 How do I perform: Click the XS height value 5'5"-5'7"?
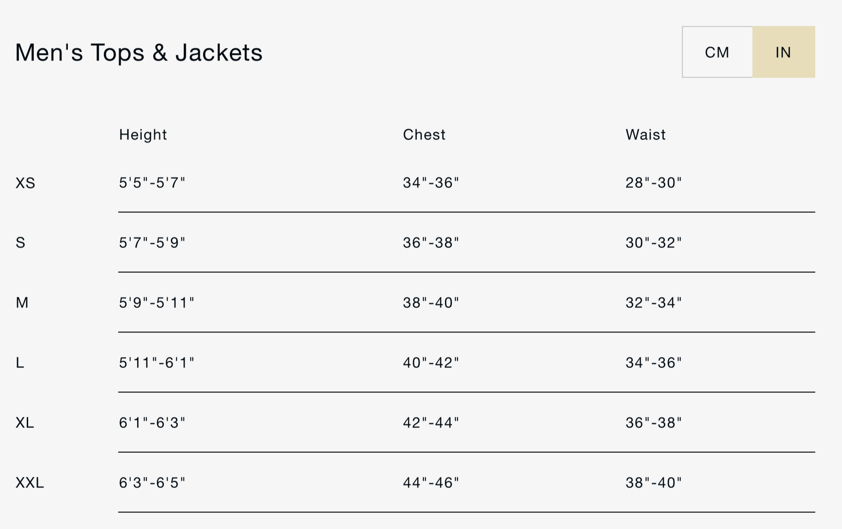152,182
